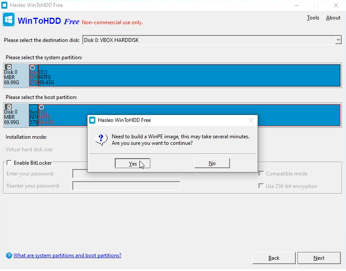Pick Sys 579 block in boot partition row

click(33, 115)
